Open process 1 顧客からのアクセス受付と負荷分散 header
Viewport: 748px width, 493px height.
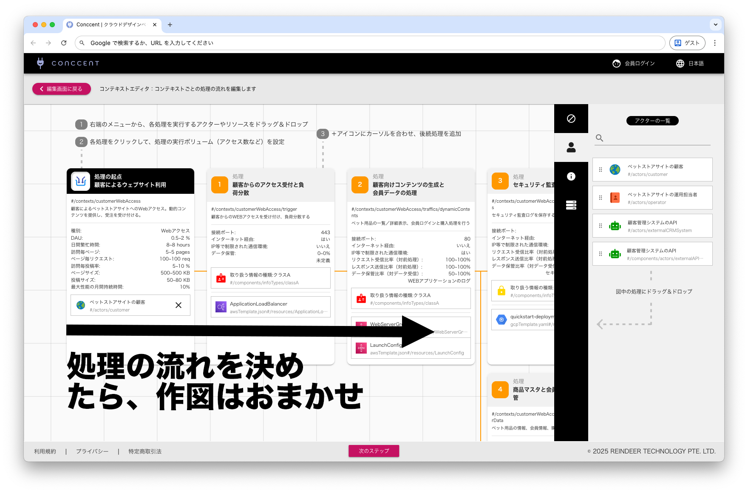coord(271,185)
